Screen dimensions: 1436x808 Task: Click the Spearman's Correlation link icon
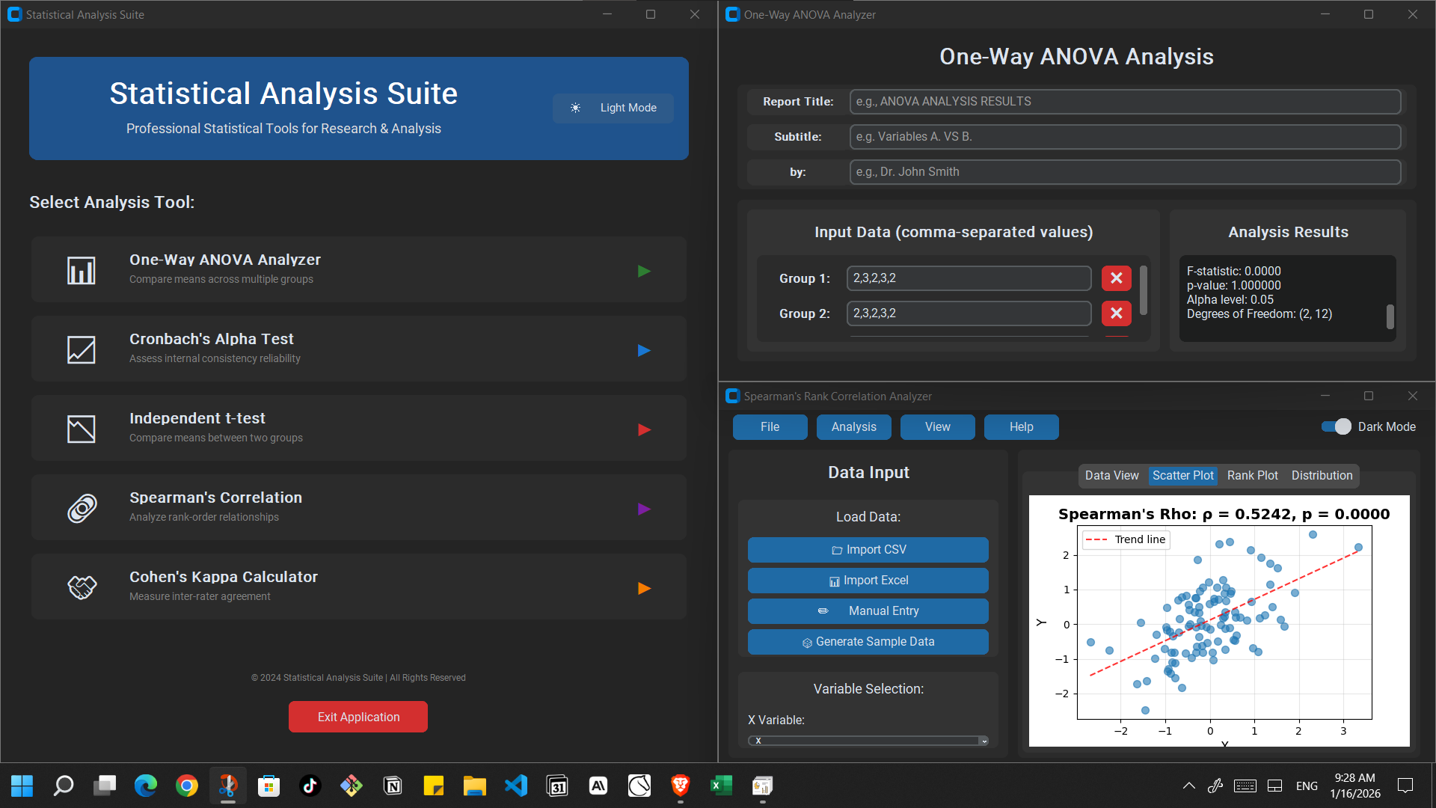pyautogui.click(x=82, y=508)
